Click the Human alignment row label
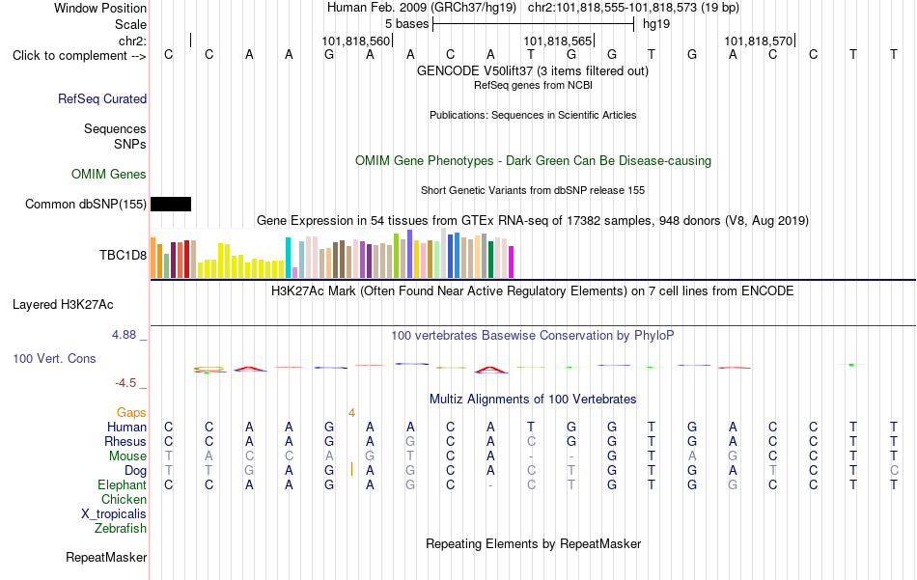 point(126,428)
